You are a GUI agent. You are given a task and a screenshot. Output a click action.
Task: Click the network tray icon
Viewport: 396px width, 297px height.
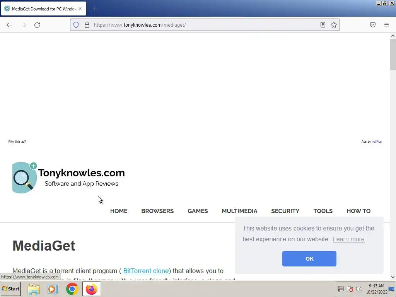pos(341,289)
